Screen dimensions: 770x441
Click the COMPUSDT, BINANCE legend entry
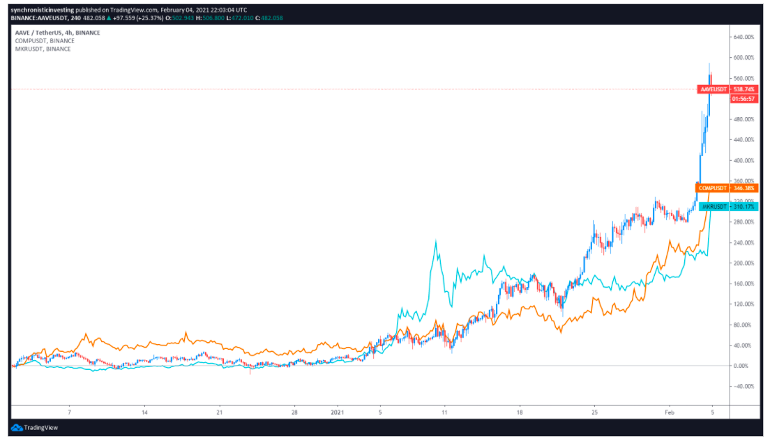[45, 40]
